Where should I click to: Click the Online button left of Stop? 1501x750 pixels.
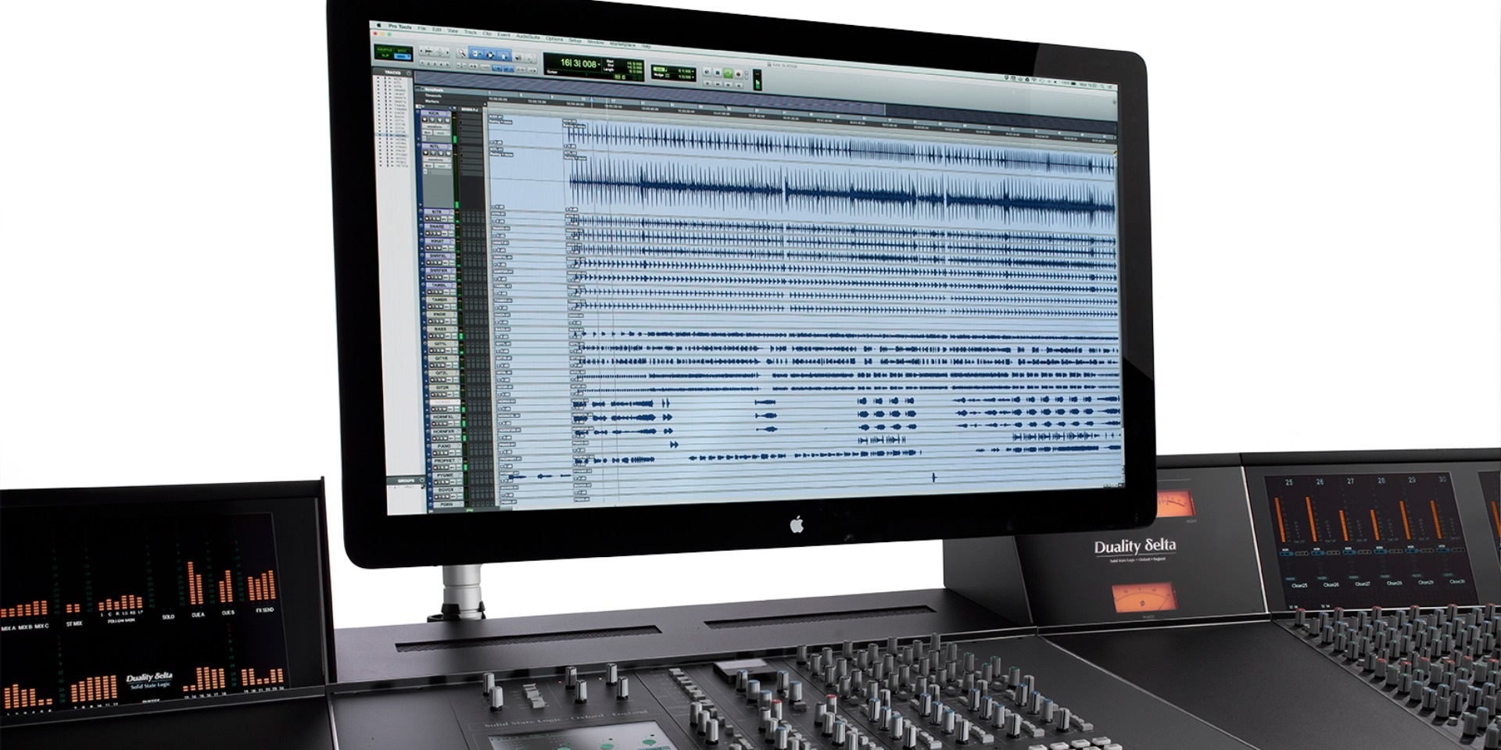coord(707,72)
